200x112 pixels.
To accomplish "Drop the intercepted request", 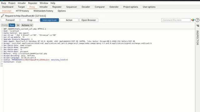I will click(30, 20).
